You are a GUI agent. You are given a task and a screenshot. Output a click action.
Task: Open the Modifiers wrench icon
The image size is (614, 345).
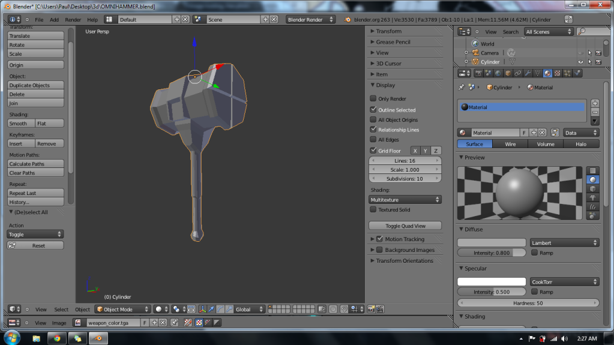click(x=528, y=73)
